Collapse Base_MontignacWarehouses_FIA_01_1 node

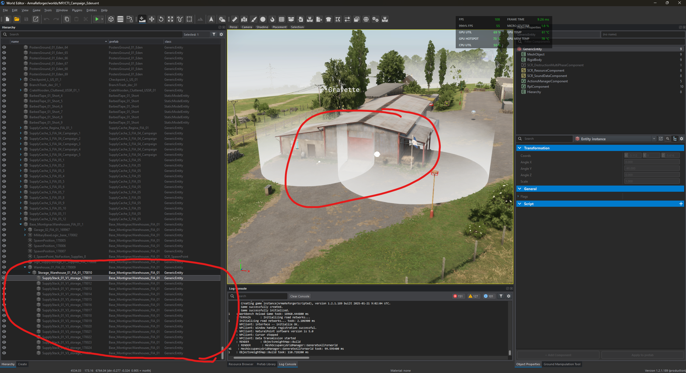(21, 224)
